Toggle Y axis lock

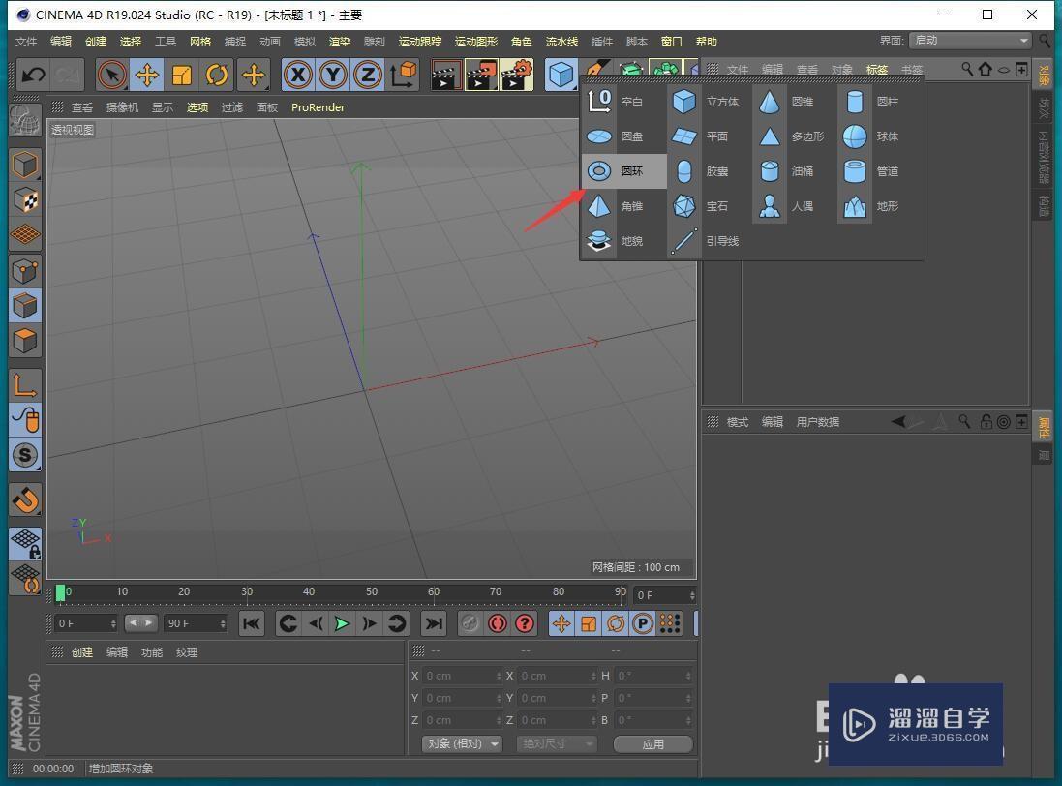pos(333,75)
